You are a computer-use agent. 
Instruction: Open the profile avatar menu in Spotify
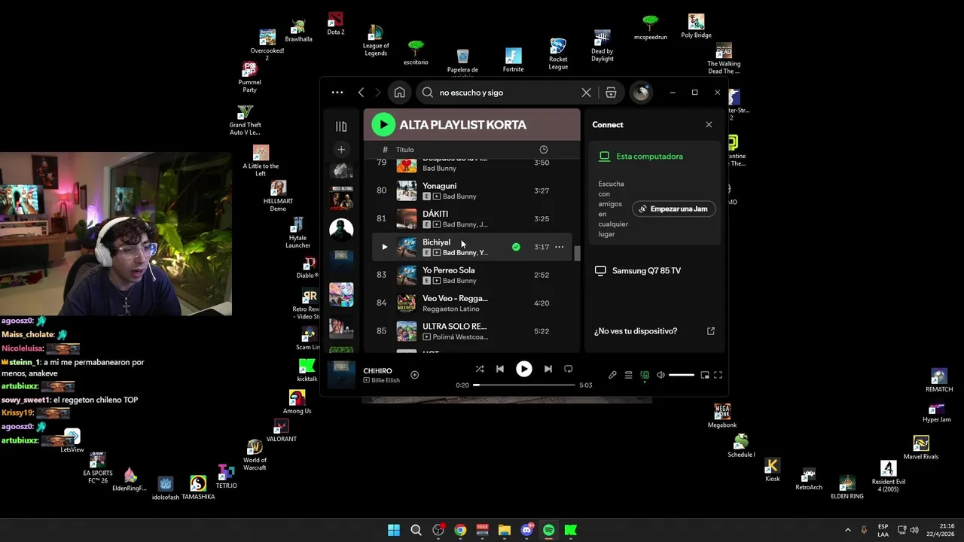[641, 93]
